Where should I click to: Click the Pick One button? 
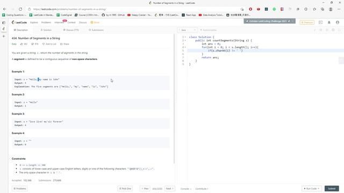pyautogui.click(x=125, y=189)
